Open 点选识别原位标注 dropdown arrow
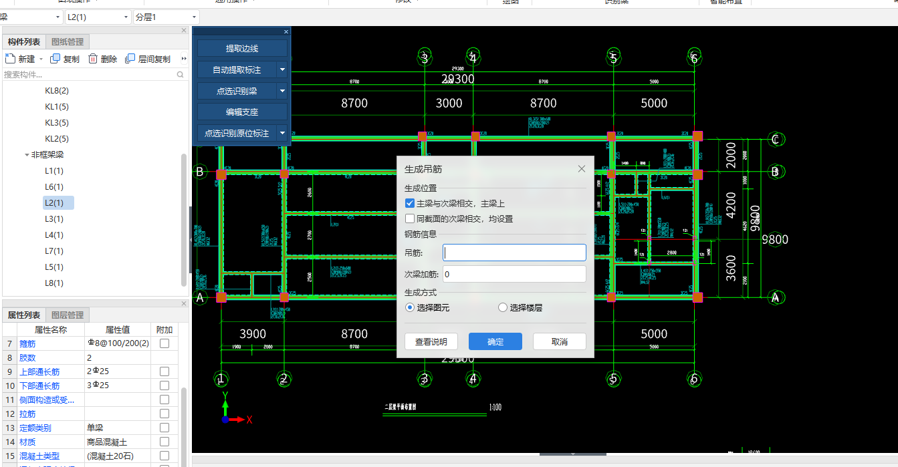Viewport: 898px width, 467px height. click(282, 134)
